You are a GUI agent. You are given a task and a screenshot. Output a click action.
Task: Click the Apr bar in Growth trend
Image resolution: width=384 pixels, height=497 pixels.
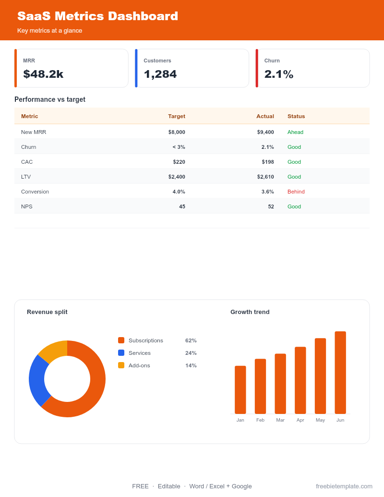(300, 380)
